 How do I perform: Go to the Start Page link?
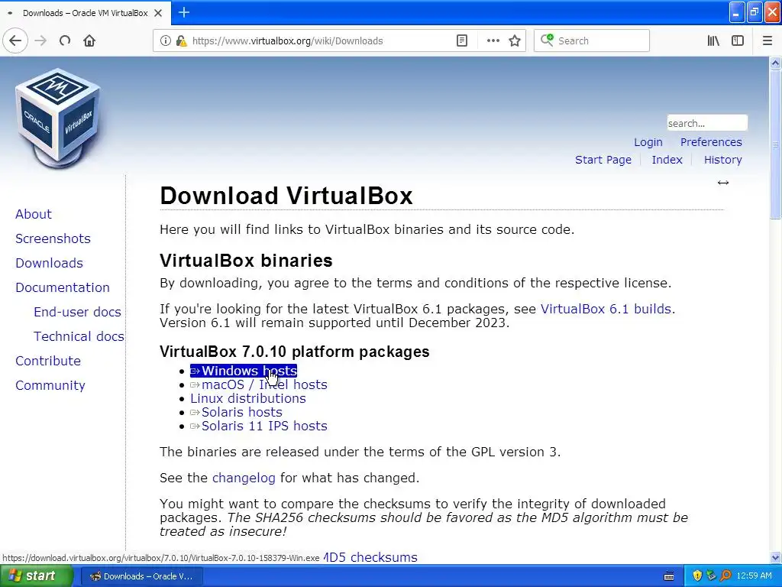603,160
